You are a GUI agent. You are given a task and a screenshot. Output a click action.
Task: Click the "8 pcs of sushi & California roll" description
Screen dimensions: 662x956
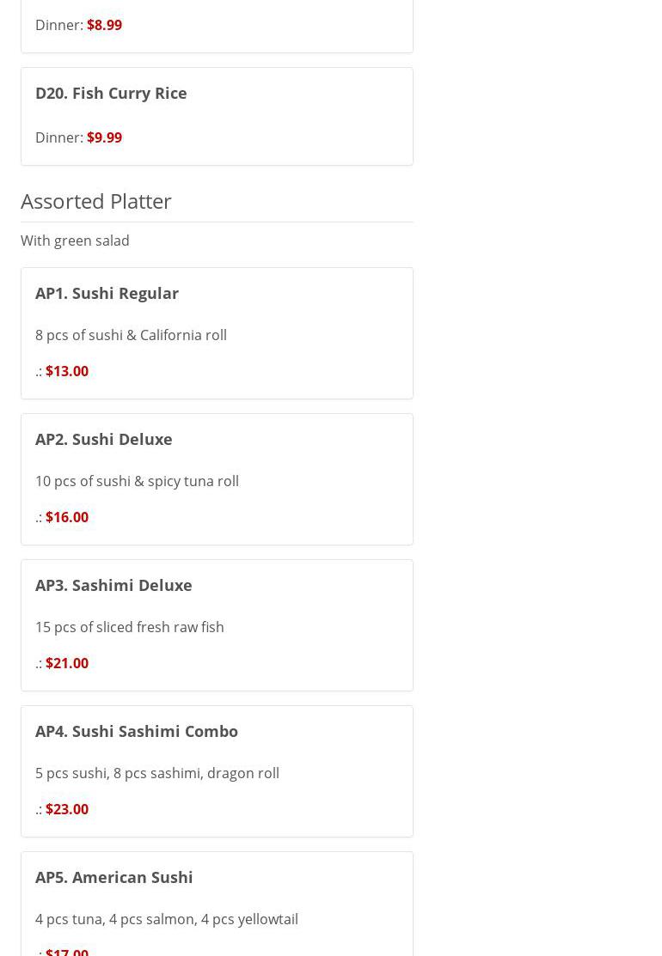click(131, 335)
